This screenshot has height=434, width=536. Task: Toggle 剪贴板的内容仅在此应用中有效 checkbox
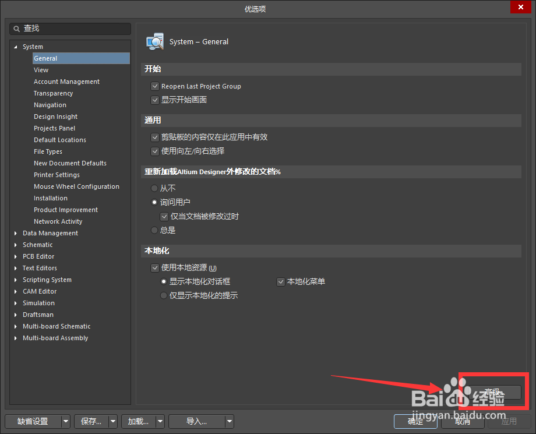coord(155,137)
